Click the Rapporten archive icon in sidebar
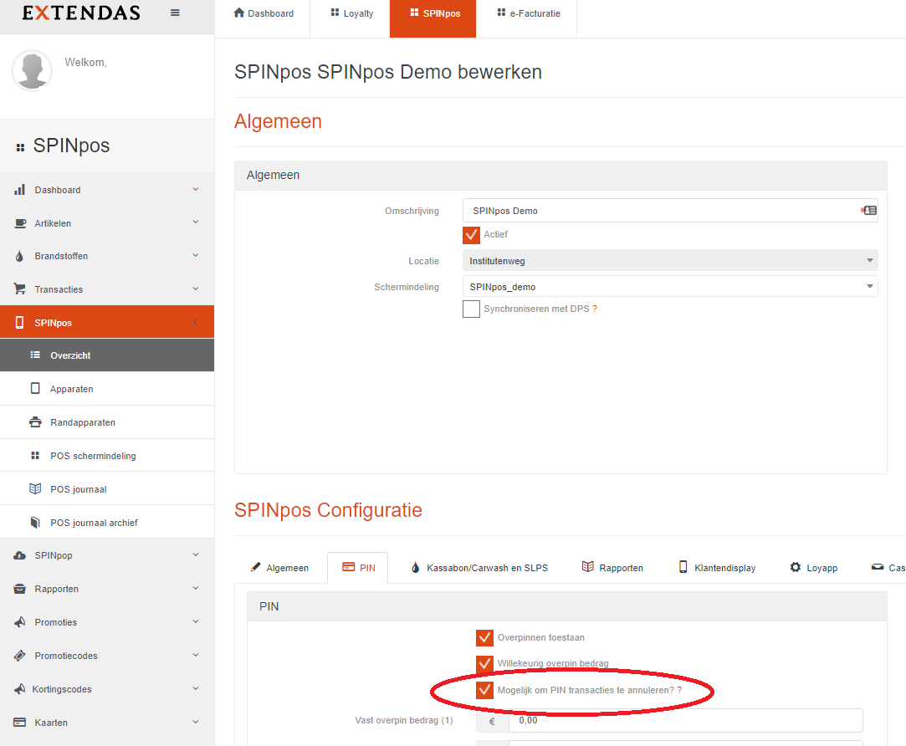 pyautogui.click(x=19, y=589)
